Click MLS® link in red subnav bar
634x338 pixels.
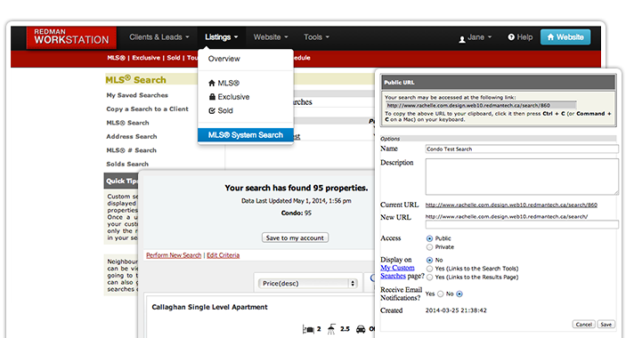(x=116, y=58)
